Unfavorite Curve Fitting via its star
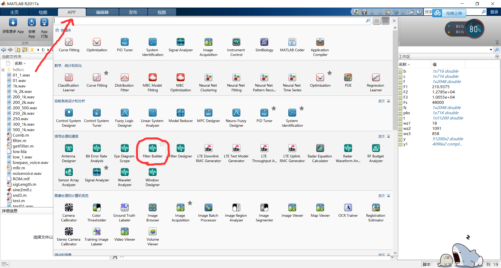Screen dimensions: 501x268 [106, 73]
